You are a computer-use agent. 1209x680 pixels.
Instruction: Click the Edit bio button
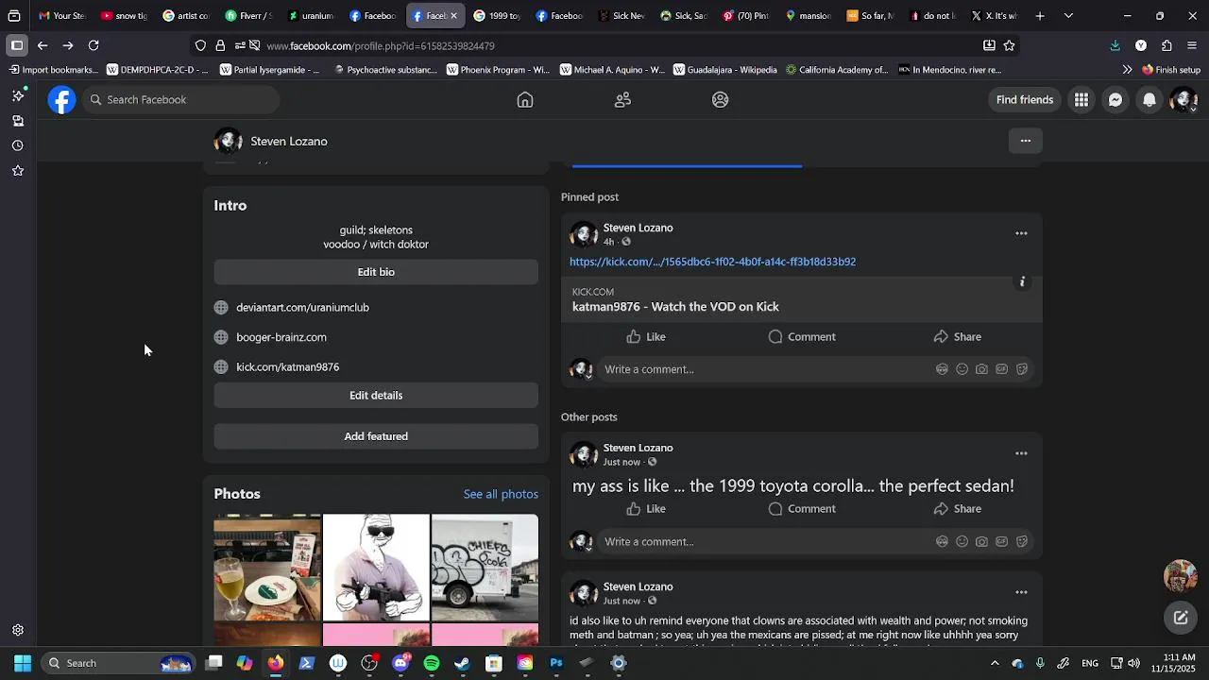tap(376, 272)
